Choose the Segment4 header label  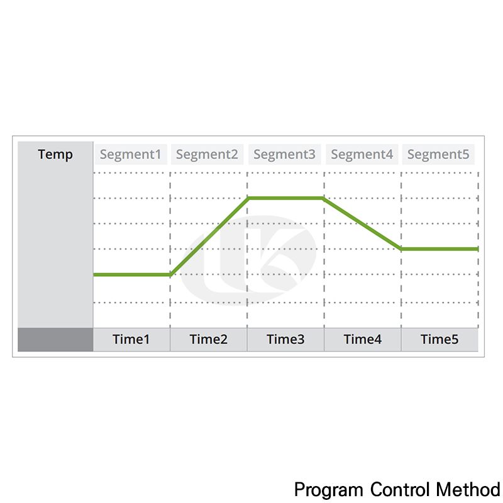coord(362,154)
